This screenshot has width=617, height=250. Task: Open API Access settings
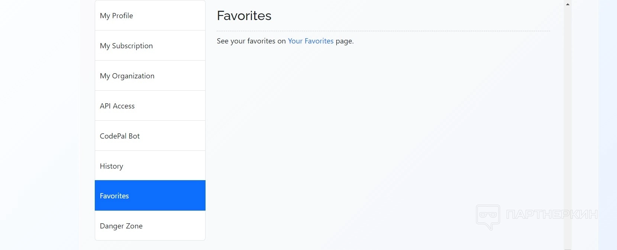pyautogui.click(x=150, y=106)
